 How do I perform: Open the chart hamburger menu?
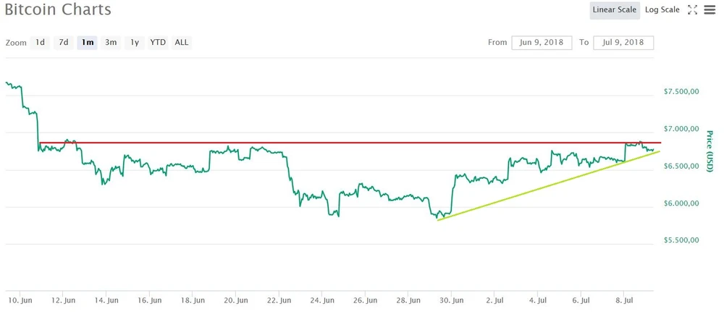point(709,10)
